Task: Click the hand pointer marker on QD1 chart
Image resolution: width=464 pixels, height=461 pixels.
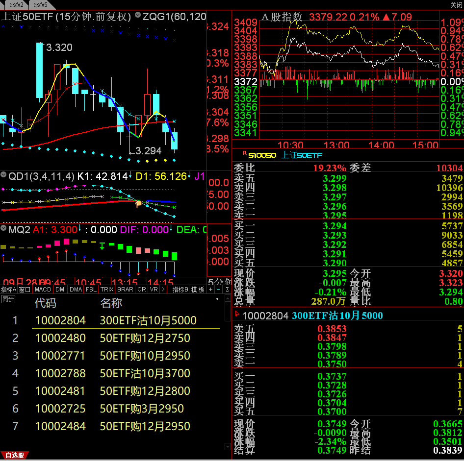Action: (138, 204)
